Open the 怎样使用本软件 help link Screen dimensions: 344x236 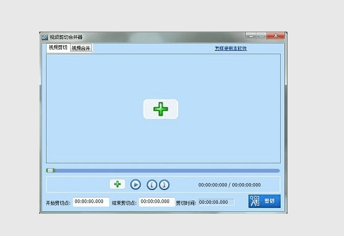pyautogui.click(x=231, y=48)
